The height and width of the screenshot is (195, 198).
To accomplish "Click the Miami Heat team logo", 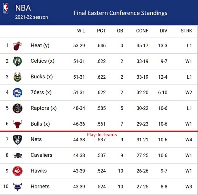I will tap(18, 46).
